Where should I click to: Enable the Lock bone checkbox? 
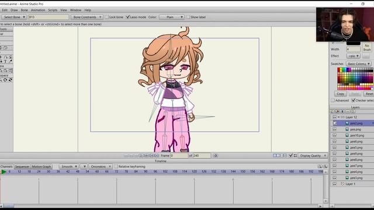[x=106, y=17]
